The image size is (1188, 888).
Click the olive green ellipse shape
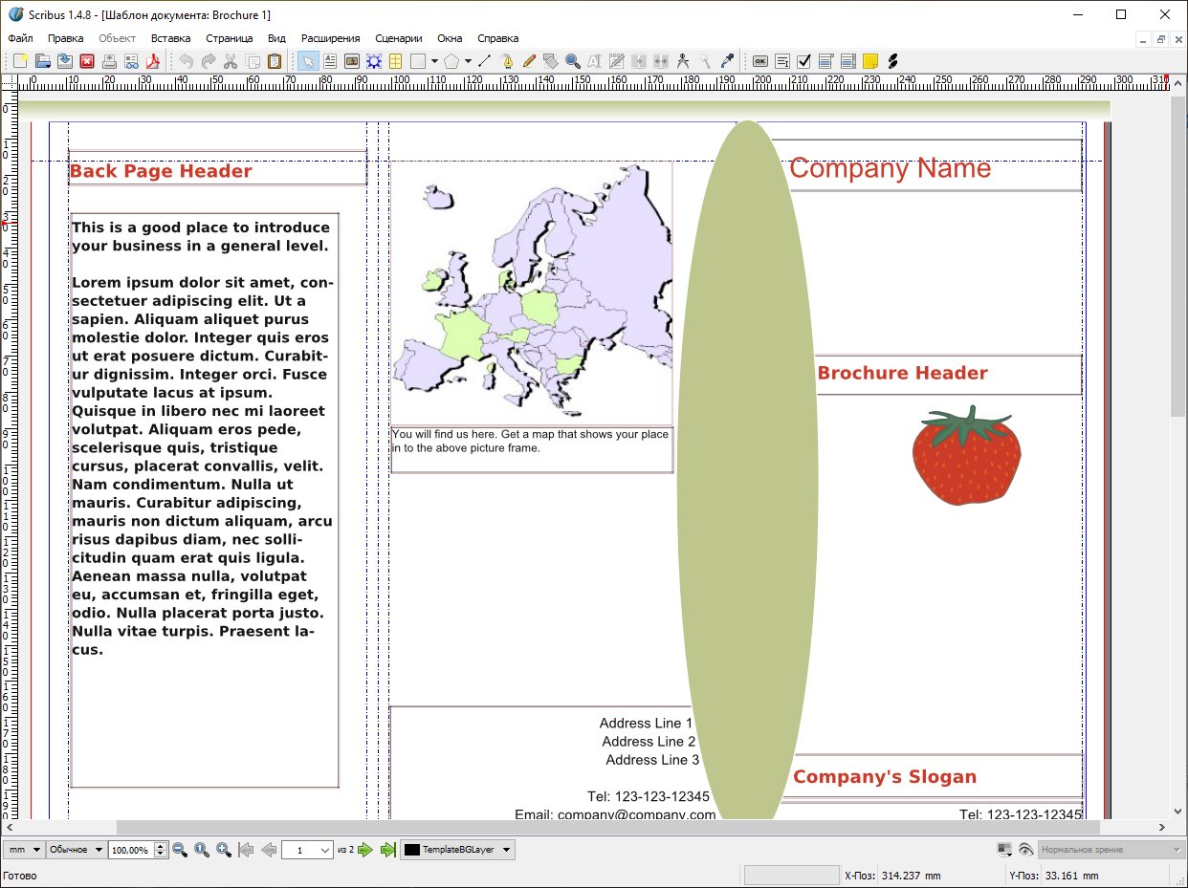(x=747, y=478)
